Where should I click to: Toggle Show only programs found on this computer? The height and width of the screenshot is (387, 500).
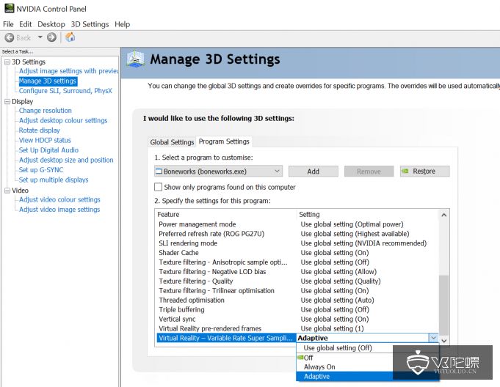click(158, 187)
